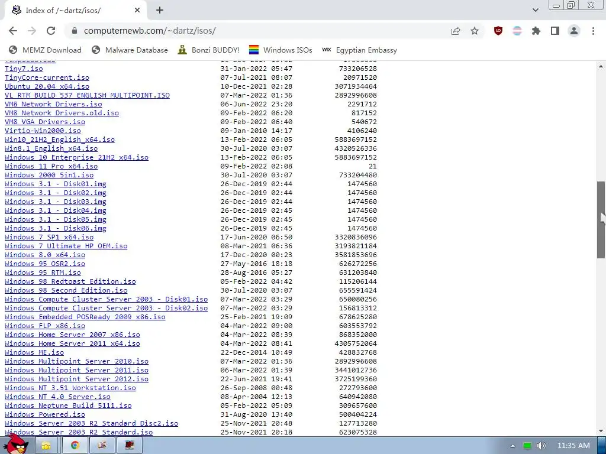Show hidden tray icons arrow
Viewport: 606px width, 454px height.
coord(512,446)
